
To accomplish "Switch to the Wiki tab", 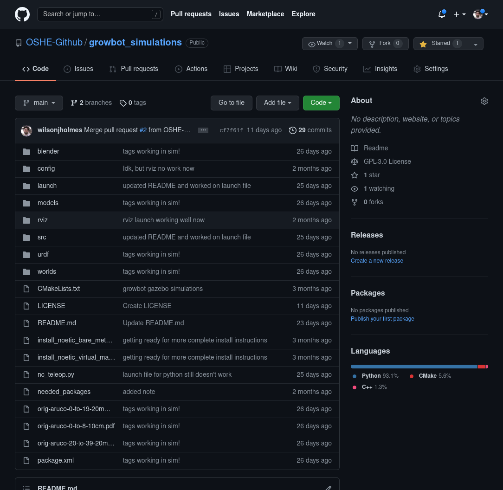I will pos(285,69).
